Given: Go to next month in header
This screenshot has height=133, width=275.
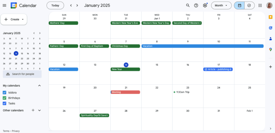Looking at the screenshot, I should pyautogui.click(x=77, y=5).
